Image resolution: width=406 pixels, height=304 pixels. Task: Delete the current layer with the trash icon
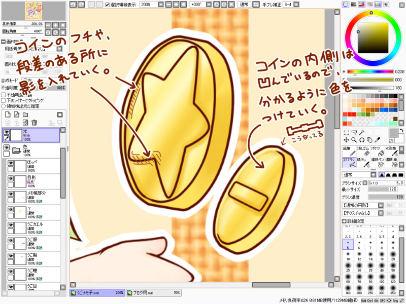pos(35,123)
